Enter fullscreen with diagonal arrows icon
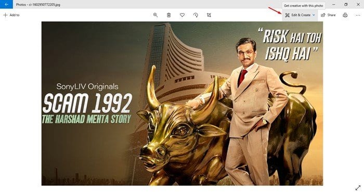364x193 pixels. [358, 188]
